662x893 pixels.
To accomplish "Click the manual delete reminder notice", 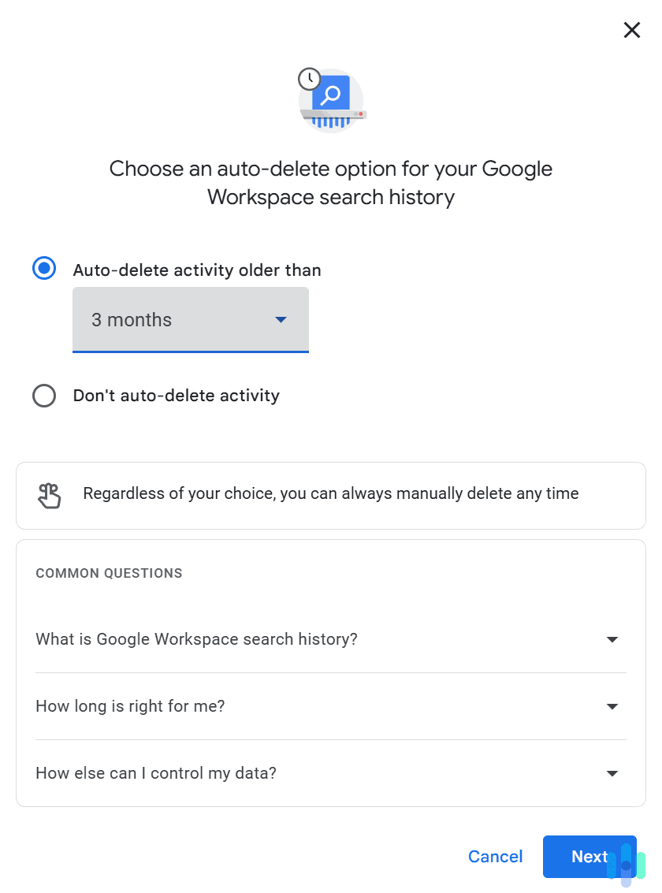I will [x=331, y=495].
